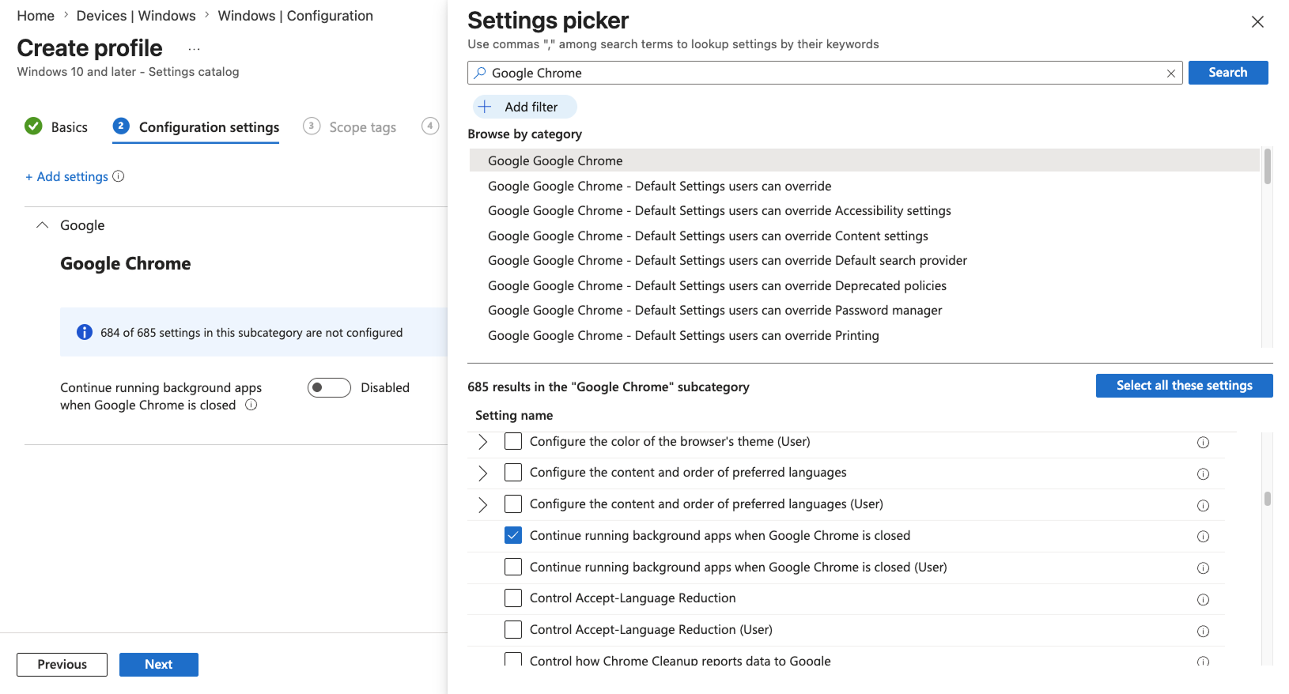Viewport: 1289px width, 694px height.
Task: Close the Settings picker panel
Action: pyautogui.click(x=1257, y=22)
